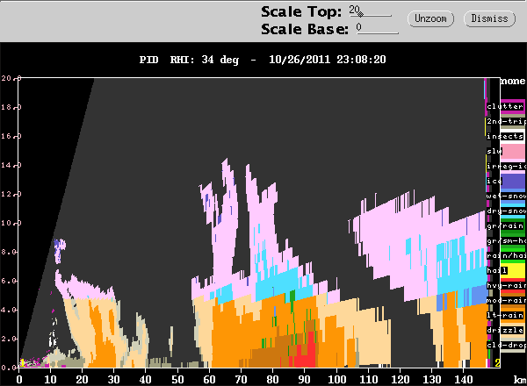Click the 100 km range axis label
The image size is (527, 386).
[x=336, y=380]
